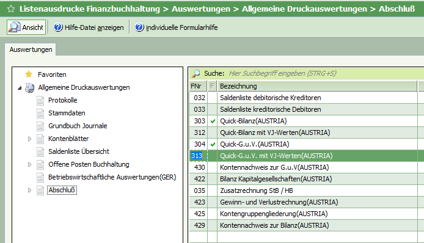Mark row 429 Kontennachweis zur Bilanz as favorite
This screenshot has height=243, width=424.
click(x=213, y=225)
